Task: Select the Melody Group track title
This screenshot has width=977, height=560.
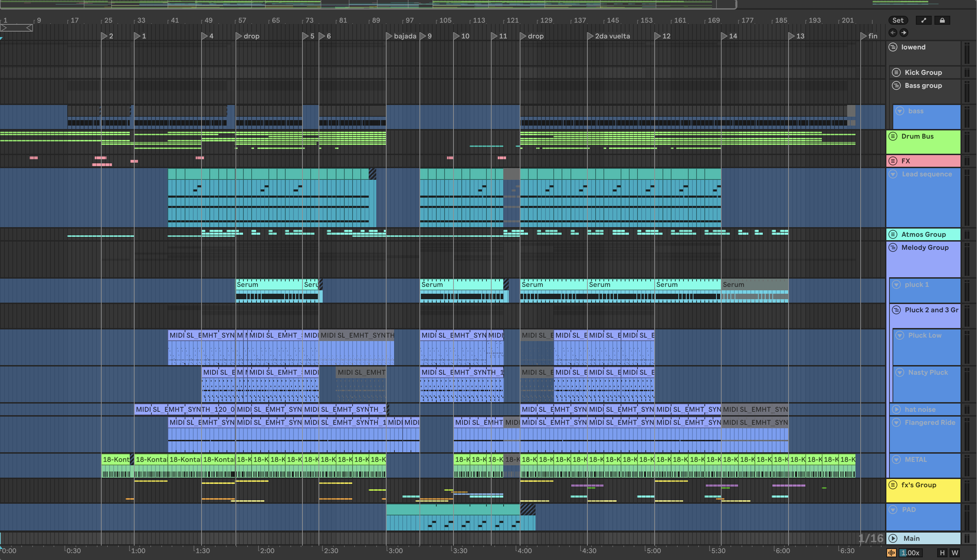Action: point(925,247)
